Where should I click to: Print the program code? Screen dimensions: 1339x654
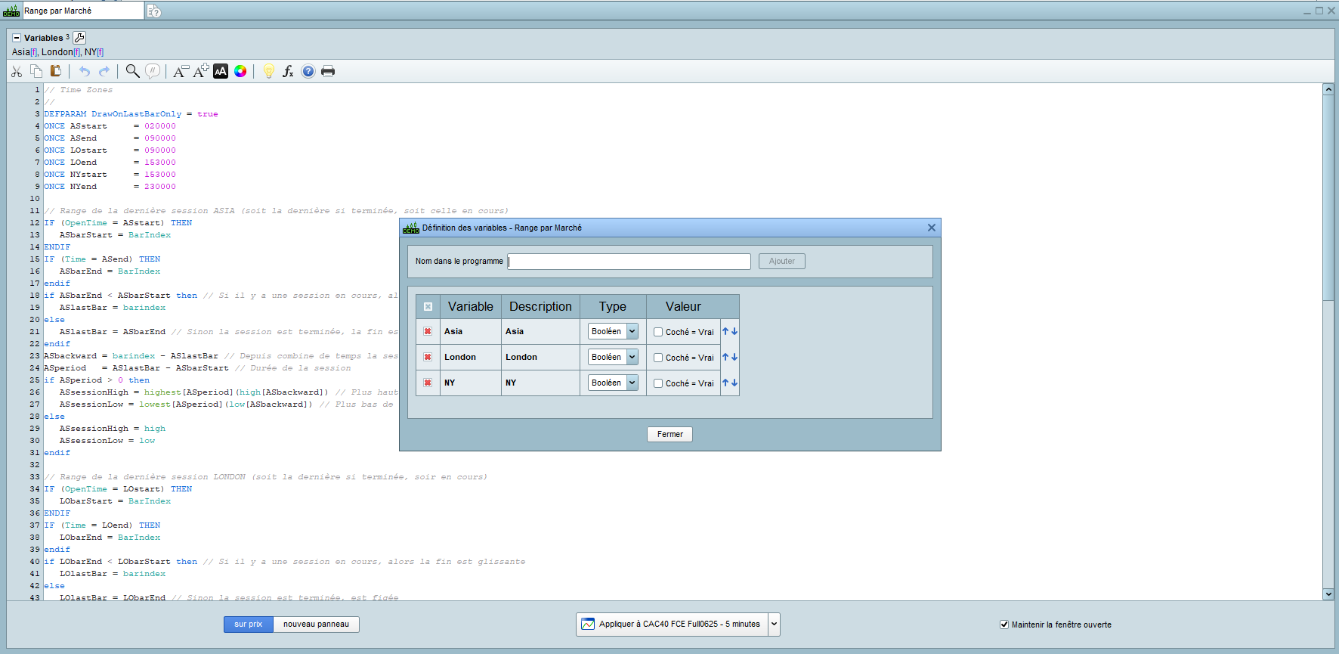point(328,71)
